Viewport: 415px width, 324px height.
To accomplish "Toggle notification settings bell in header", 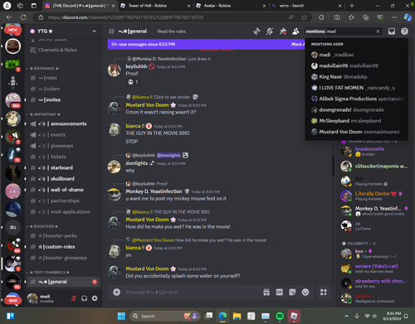I will coord(270,31).
